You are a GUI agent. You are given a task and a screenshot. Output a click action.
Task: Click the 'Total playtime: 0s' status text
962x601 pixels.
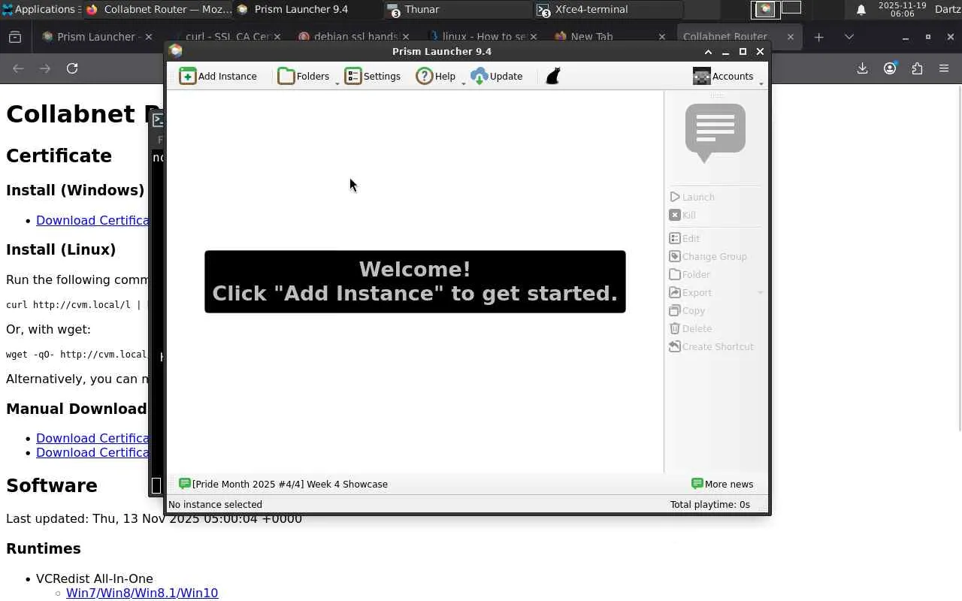(x=710, y=504)
